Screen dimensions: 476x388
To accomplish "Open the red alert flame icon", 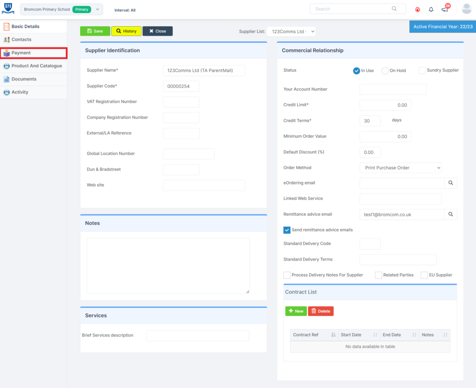I will [x=417, y=9].
